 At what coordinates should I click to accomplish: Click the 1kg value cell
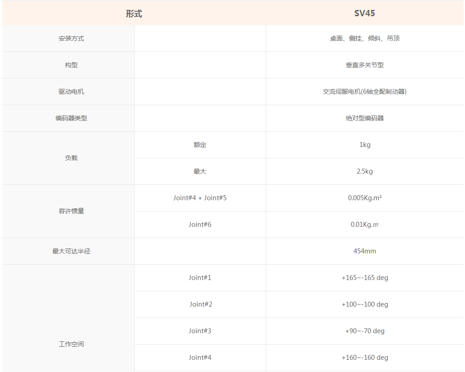tap(365, 145)
